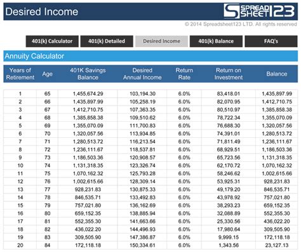The image size is (301, 252).
Task: Click return on investment 74,391.01
Action: (x=229, y=134)
